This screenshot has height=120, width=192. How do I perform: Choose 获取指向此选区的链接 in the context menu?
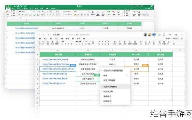[113, 70]
